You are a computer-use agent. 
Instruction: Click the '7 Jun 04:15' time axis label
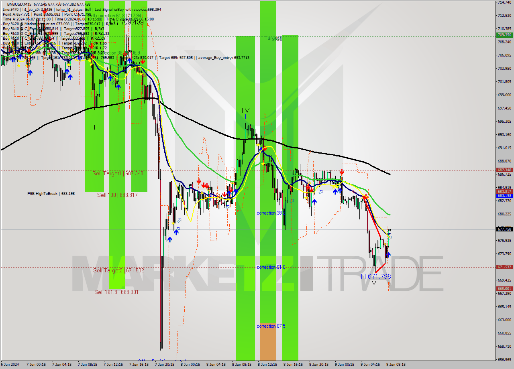coord(62,365)
